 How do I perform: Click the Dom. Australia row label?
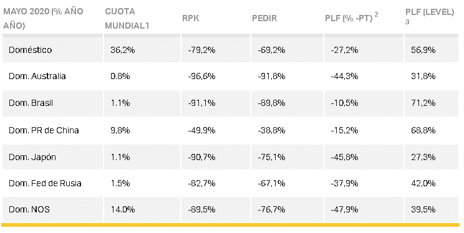pos(37,76)
